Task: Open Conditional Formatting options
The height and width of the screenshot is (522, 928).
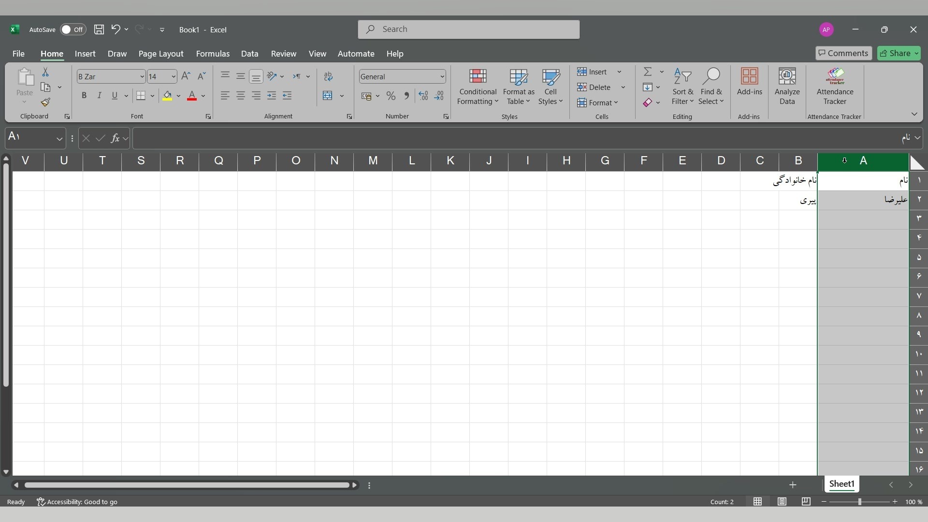Action: 478,87
